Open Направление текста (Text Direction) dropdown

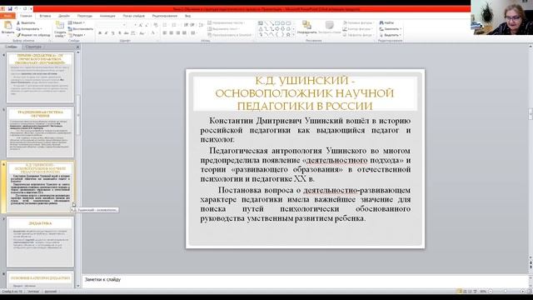(x=226, y=22)
